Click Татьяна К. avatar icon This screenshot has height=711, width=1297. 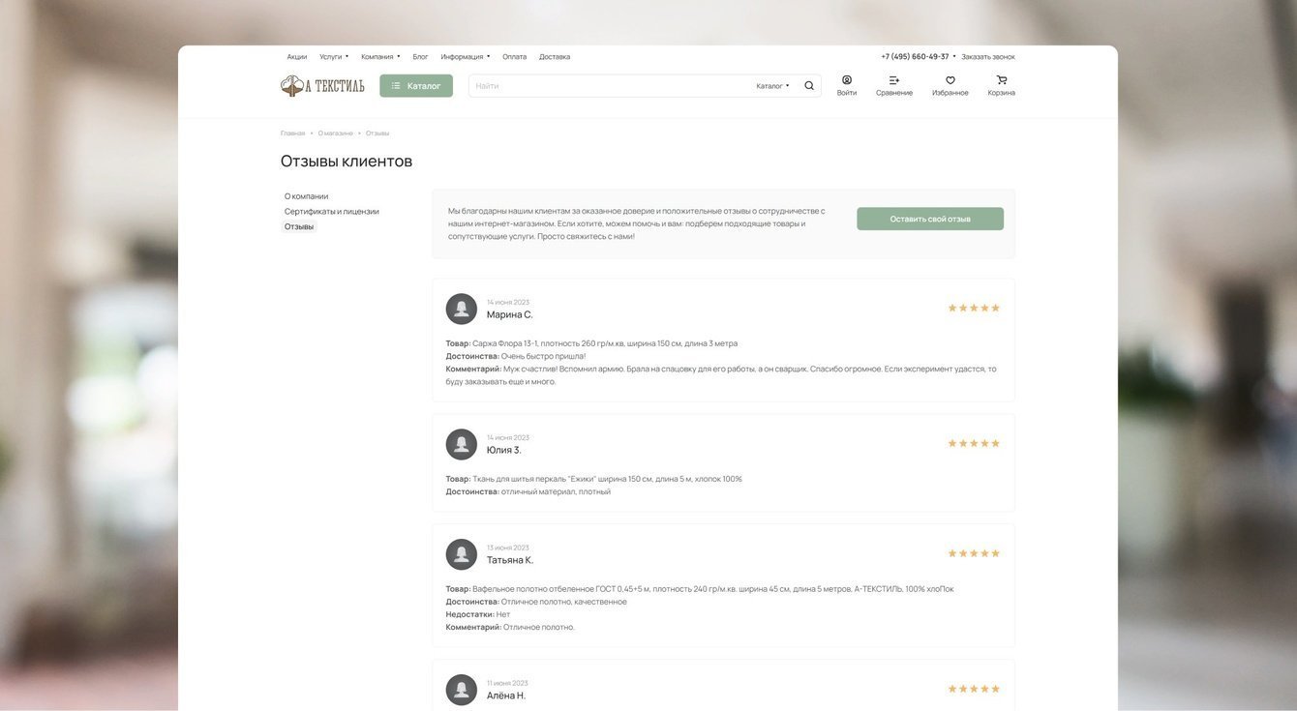point(462,555)
